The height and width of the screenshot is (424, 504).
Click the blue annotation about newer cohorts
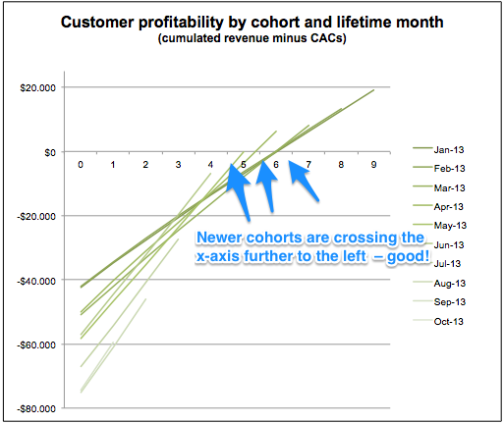312,246
